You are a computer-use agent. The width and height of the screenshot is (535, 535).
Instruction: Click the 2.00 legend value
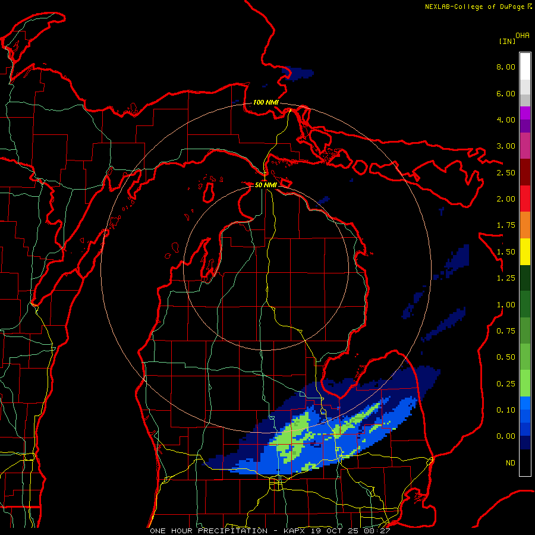pyautogui.click(x=506, y=199)
